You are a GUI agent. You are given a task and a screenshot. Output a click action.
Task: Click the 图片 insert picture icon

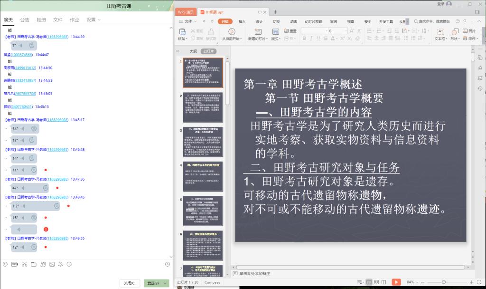pyautogui.click(x=465, y=31)
